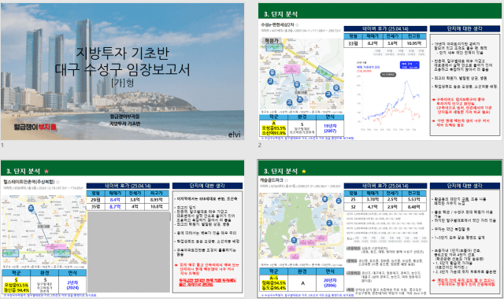Click '3.78억' cell in 캐슬골드파크 table

[x=372, y=200]
